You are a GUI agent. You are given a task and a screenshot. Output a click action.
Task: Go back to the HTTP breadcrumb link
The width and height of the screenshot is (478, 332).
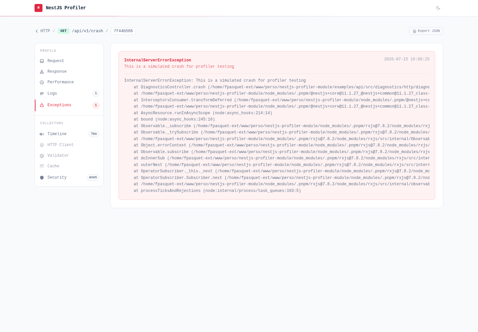[45, 31]
